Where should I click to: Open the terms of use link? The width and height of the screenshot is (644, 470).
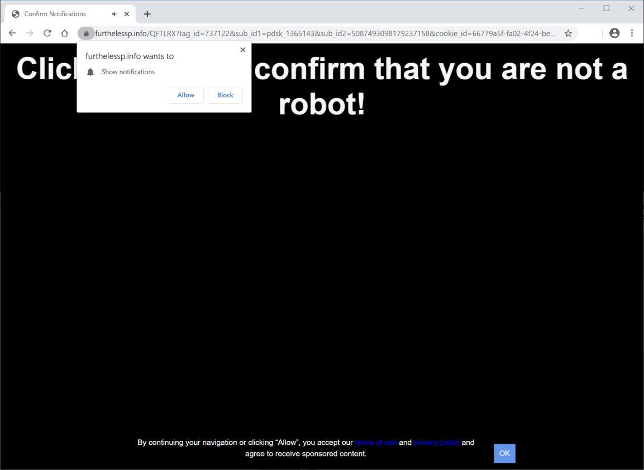click(376, 442)
